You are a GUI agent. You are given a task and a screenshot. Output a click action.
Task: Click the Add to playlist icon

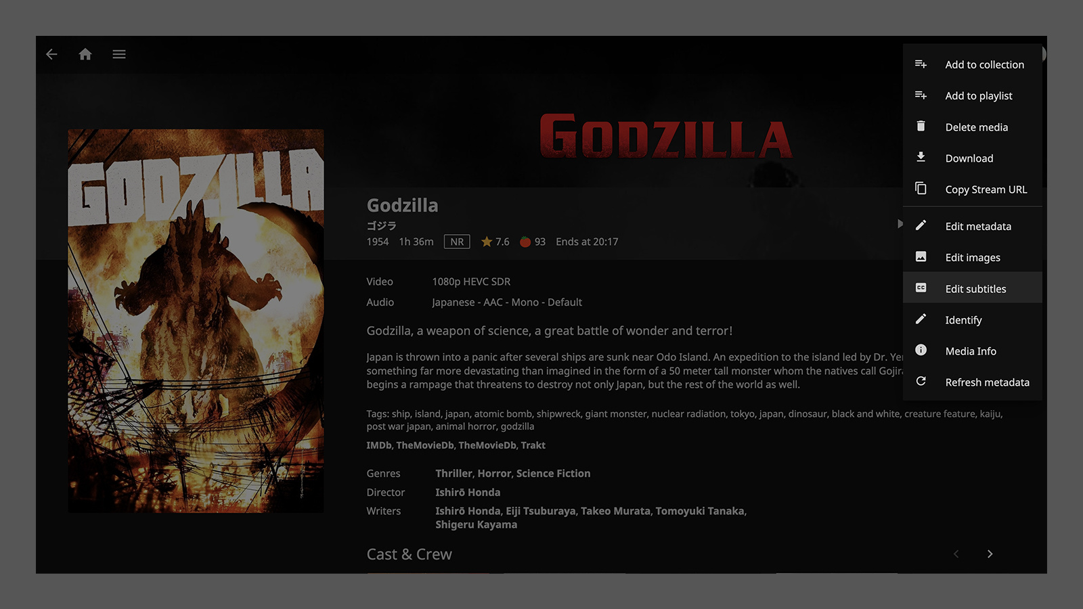click(921, 95)
